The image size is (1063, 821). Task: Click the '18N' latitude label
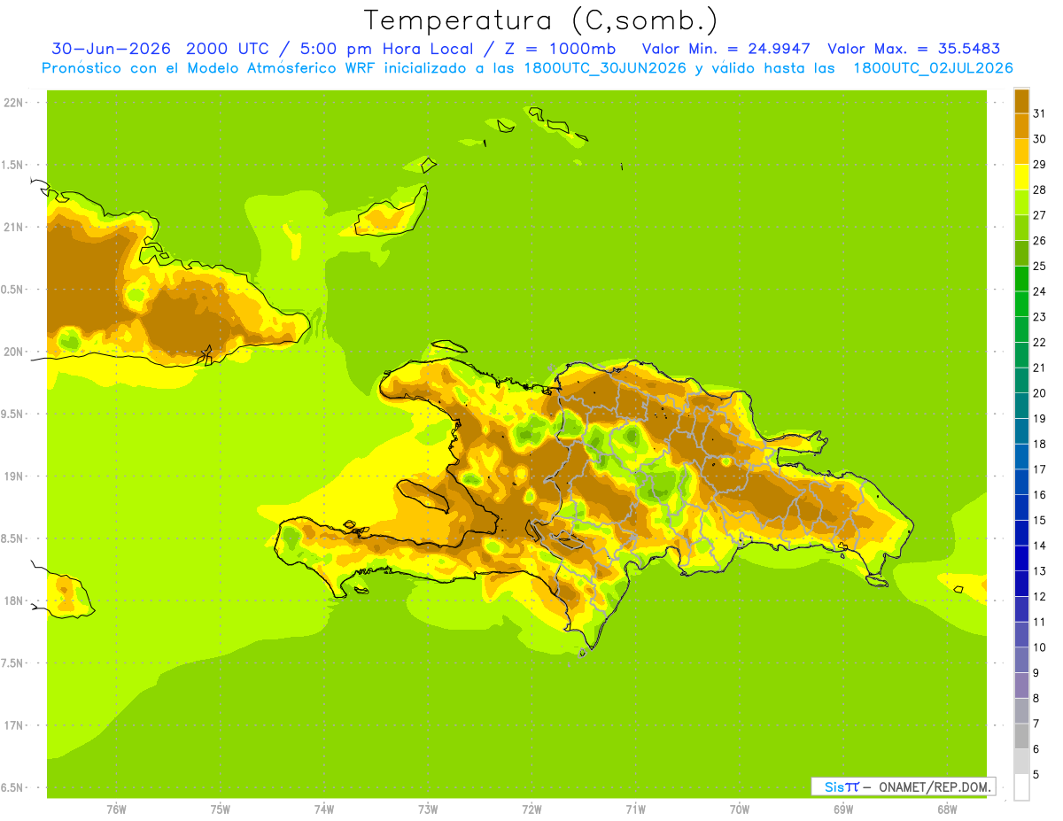13,600
